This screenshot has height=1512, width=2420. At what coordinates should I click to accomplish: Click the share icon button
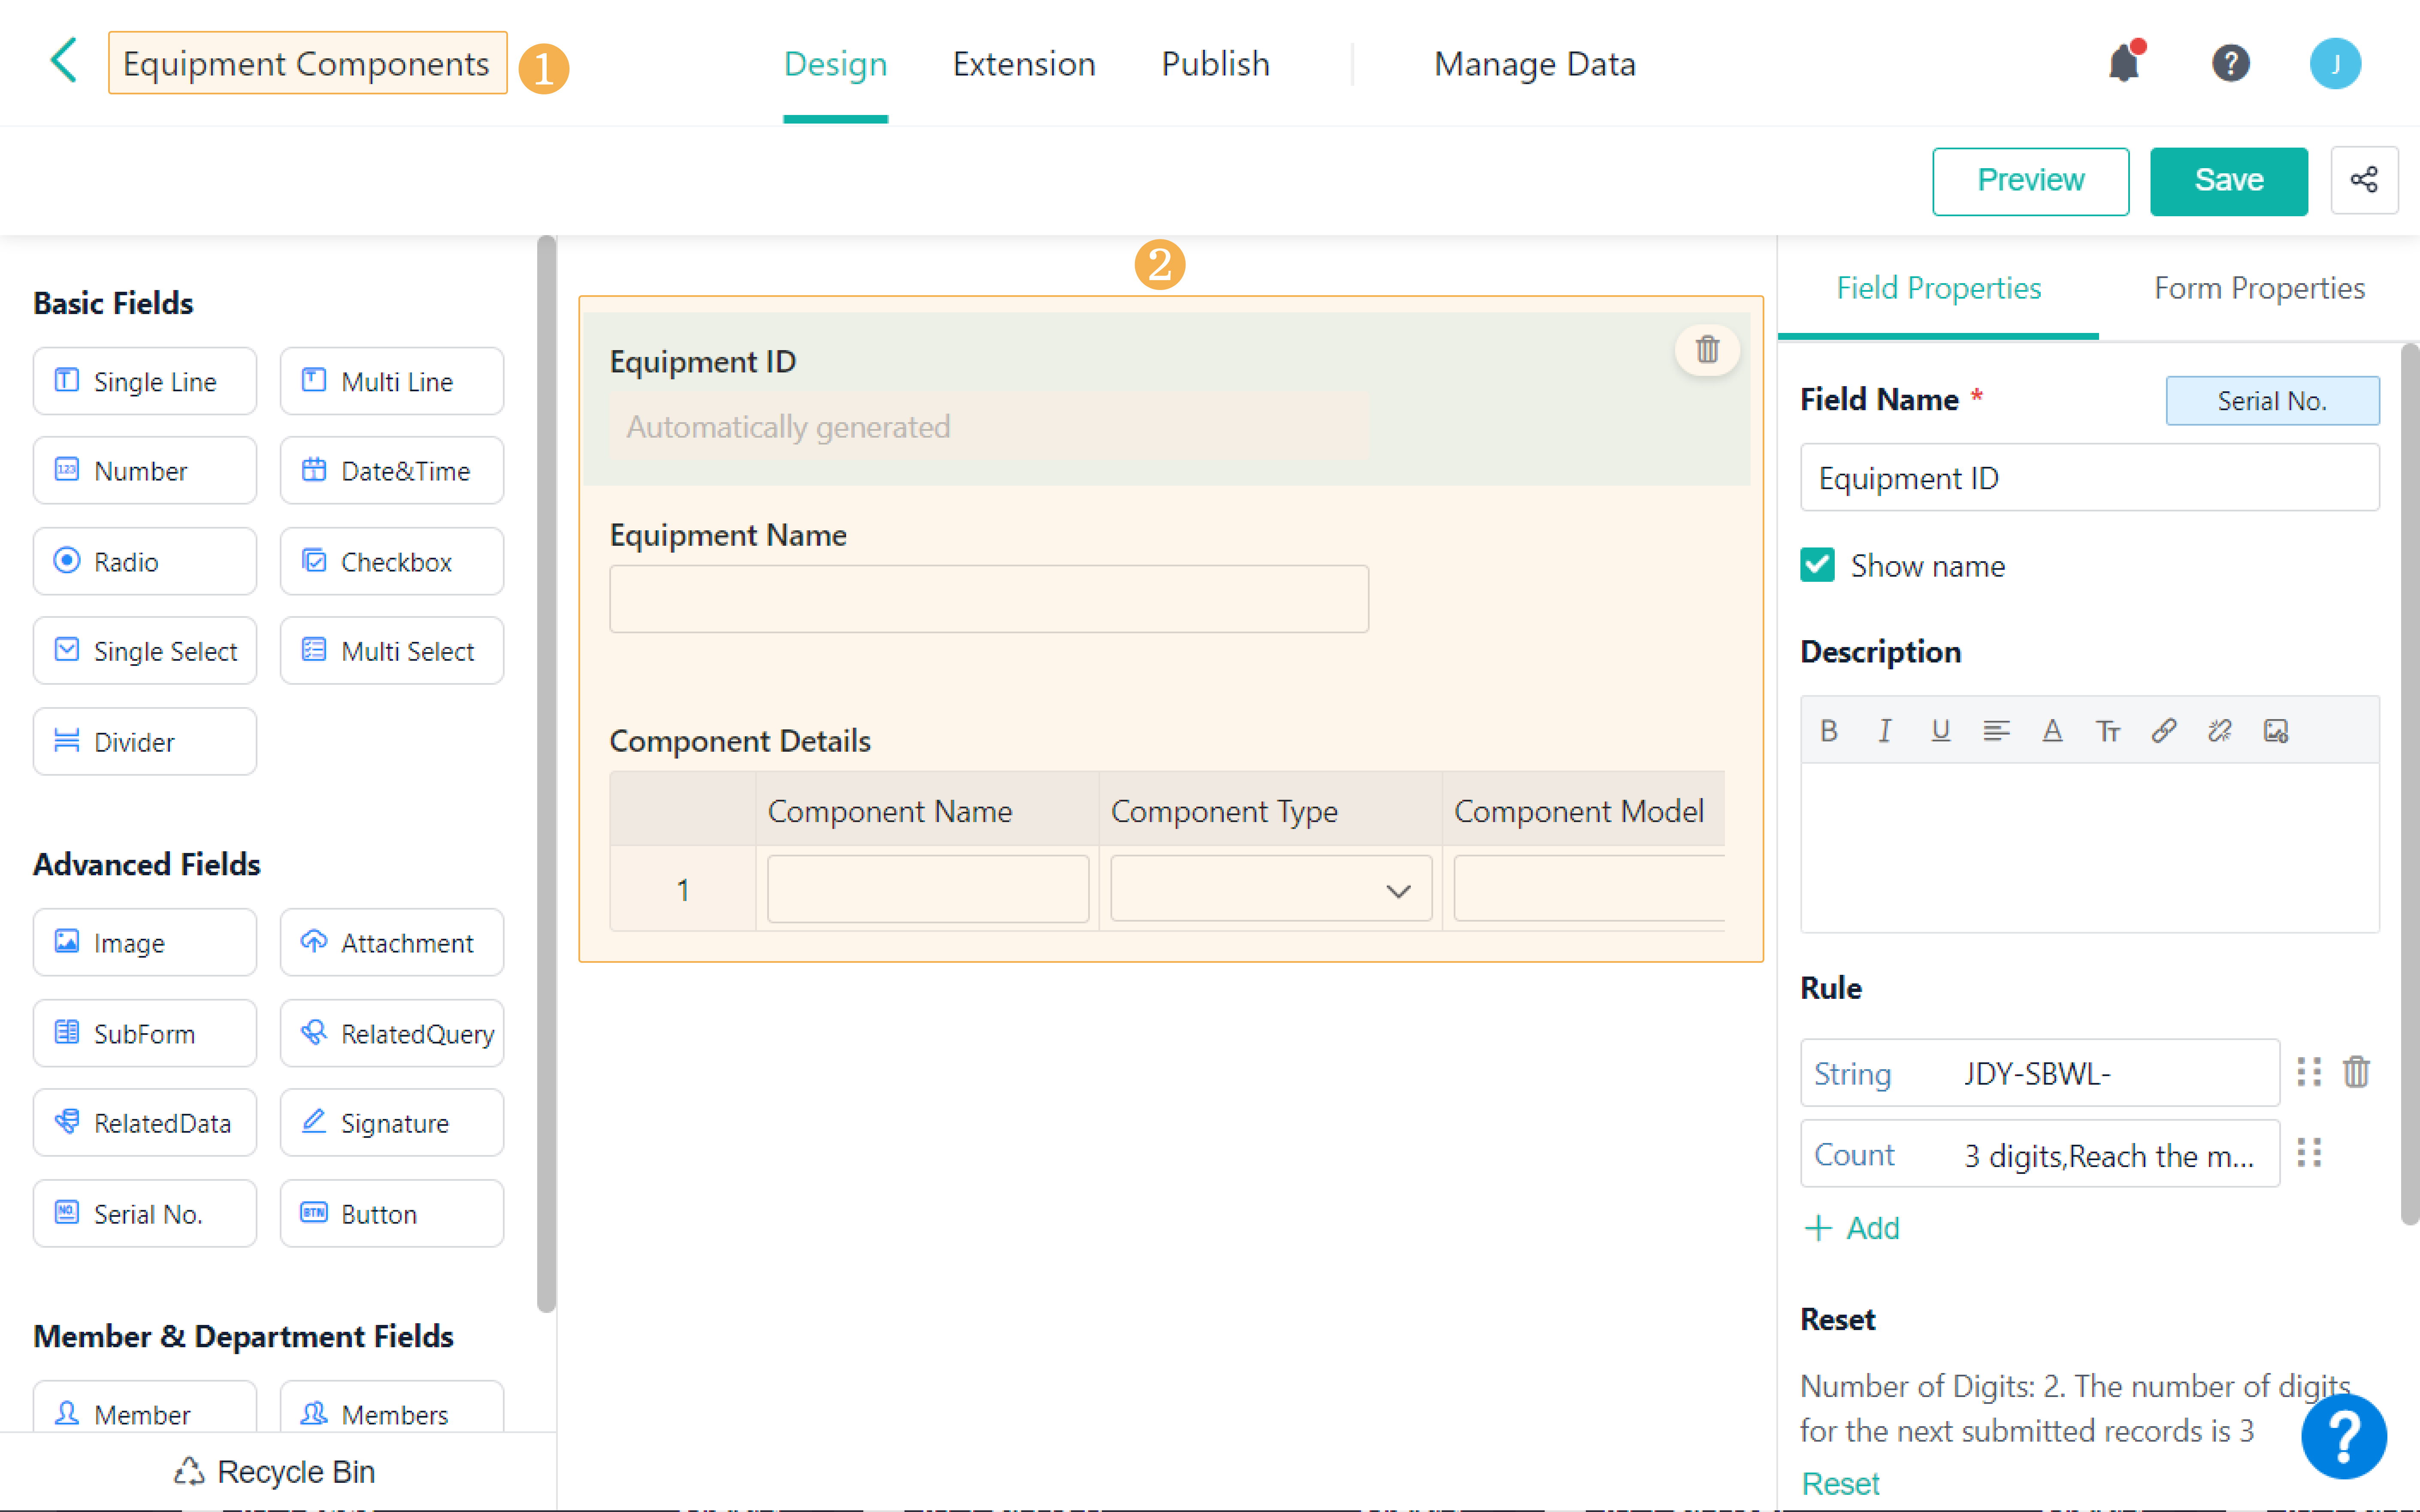pyautogui.click(x=2364, y=181)
